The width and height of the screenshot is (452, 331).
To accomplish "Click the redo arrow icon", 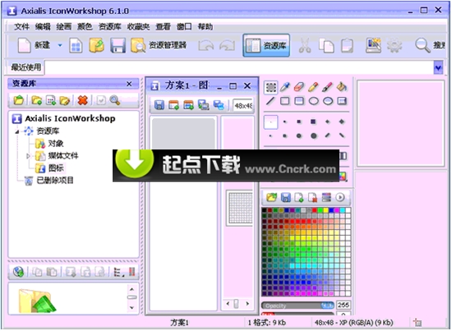I will 227,45.
